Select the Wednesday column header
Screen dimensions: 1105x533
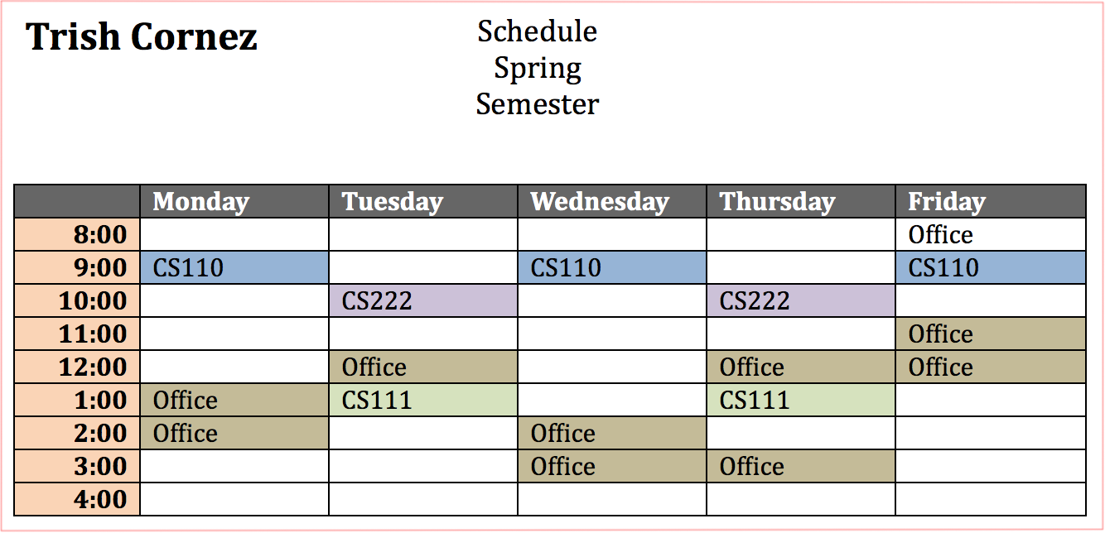[611, 202]
